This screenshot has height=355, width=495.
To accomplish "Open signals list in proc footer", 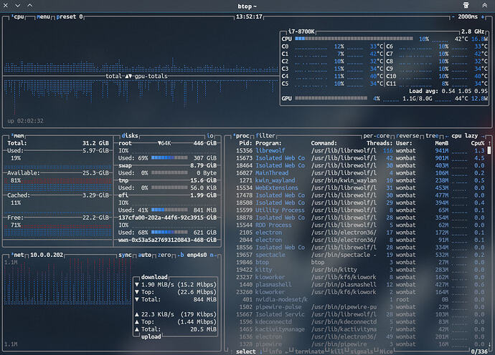I will click(363, 351).
